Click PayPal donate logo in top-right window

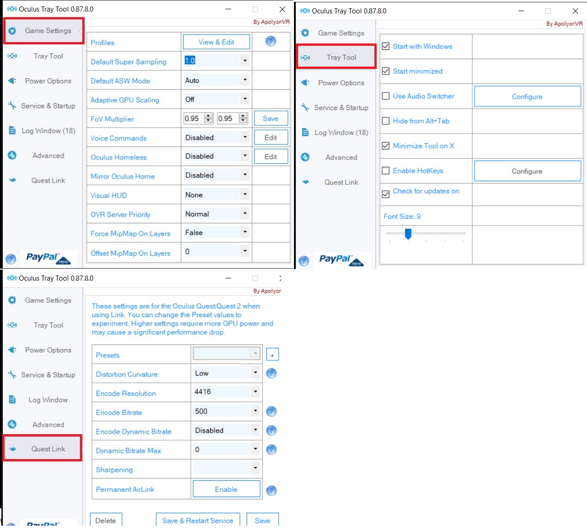pyautogui.click(x=341, y=260)
